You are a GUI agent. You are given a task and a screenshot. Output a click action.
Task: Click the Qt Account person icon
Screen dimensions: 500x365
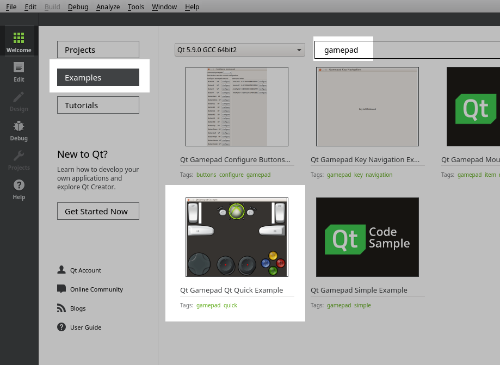click(61, 270)
